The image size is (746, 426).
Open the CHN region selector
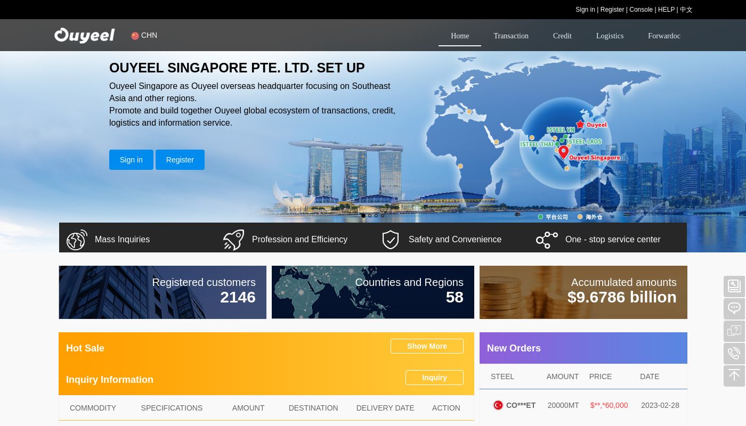click(x=144, y=35)
